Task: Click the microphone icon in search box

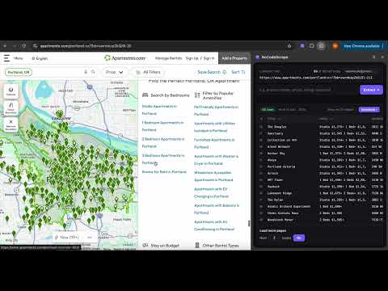Action: 86,72
